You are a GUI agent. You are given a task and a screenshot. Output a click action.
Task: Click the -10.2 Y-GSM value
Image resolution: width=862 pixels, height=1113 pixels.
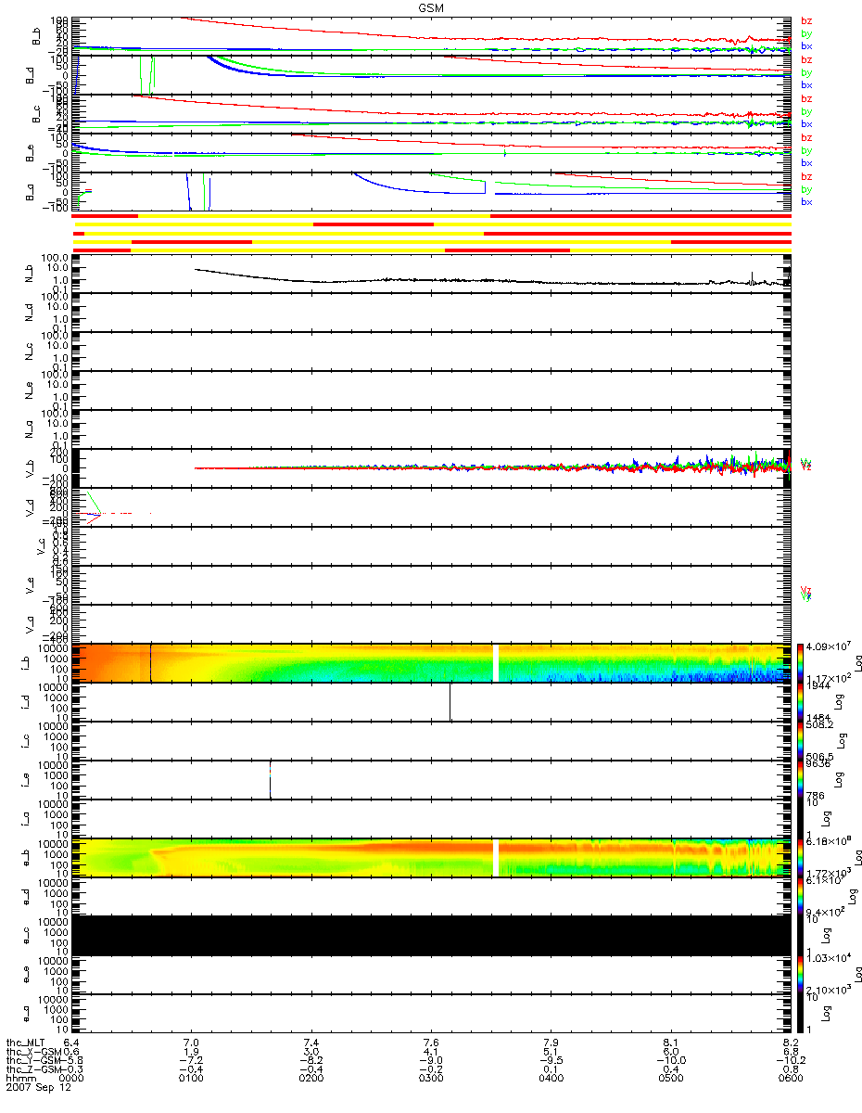tap(790, 1060)
